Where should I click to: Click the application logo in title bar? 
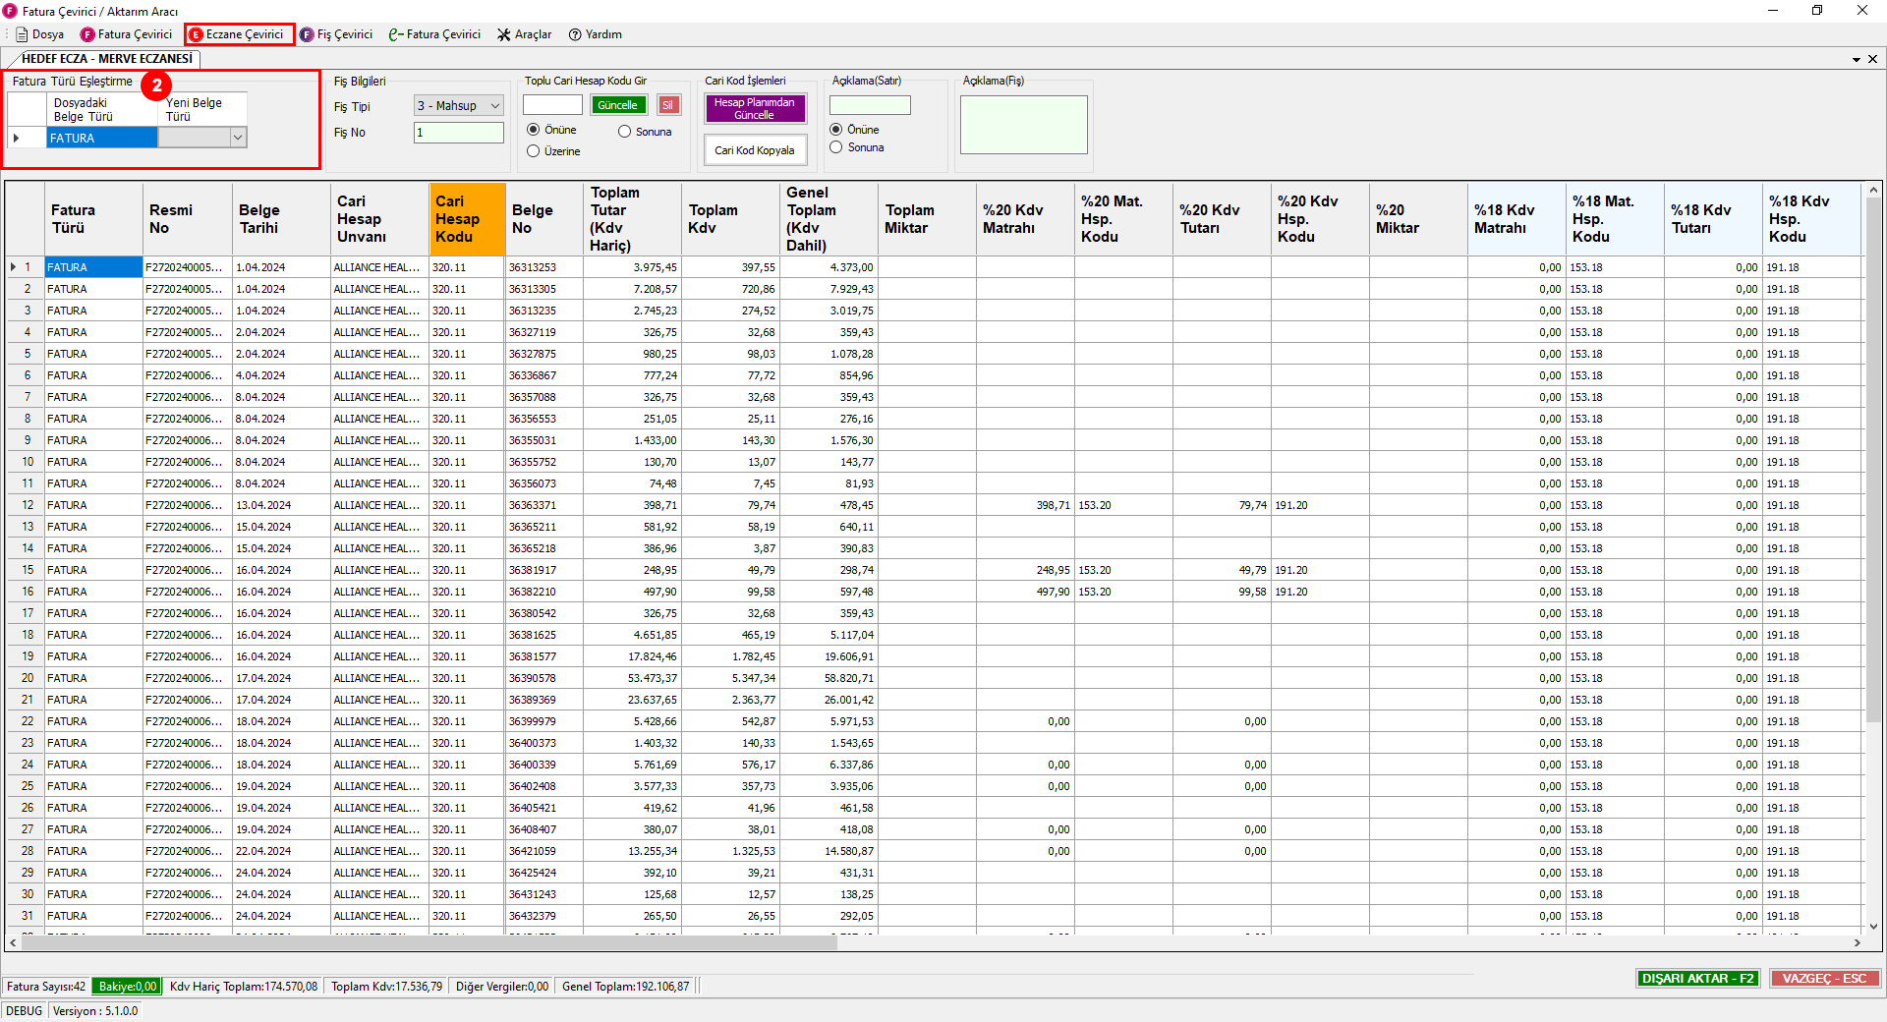pos(10,11)
